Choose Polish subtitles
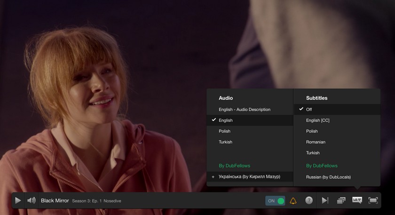Screen dimensions: 395x215 click(x=337, y=131)
